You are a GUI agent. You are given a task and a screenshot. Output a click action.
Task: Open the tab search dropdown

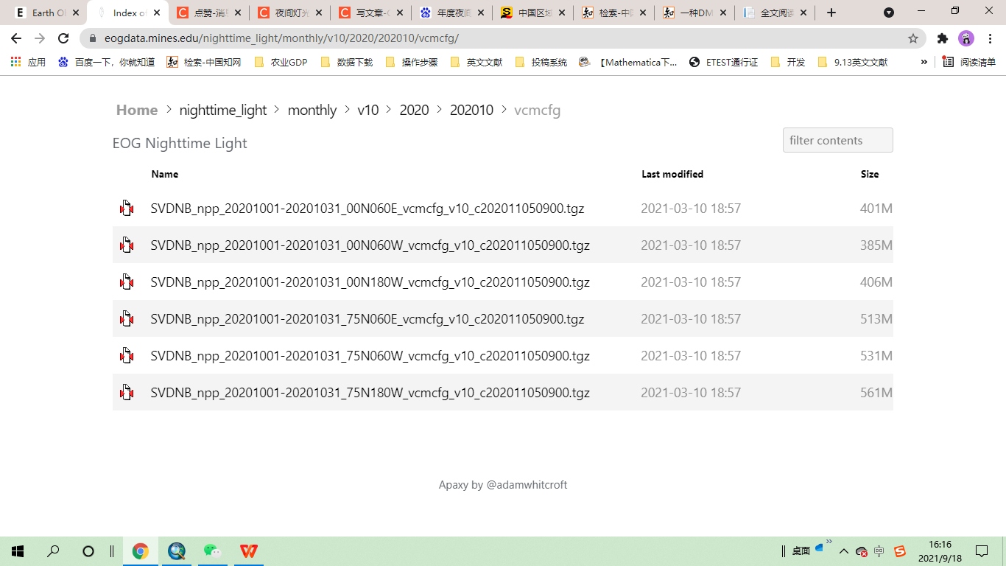pyautogui.click(x=889, y=13)
